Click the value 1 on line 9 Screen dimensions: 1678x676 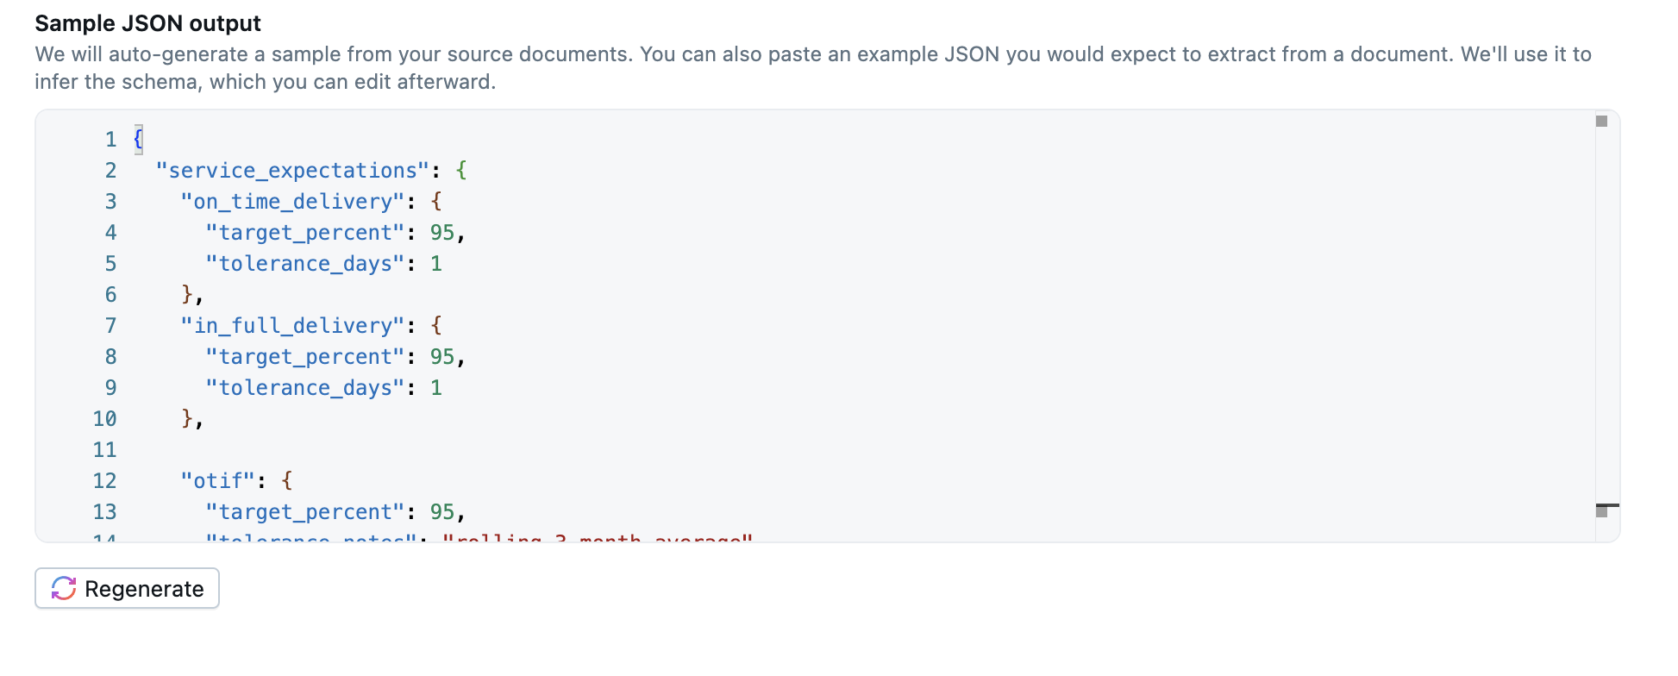436,388
